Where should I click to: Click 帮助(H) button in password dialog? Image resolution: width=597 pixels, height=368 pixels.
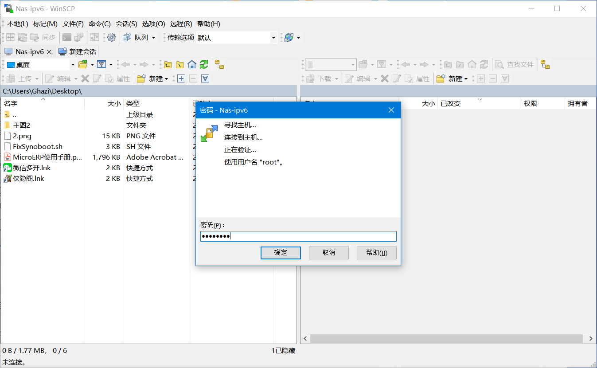click(376, 253)
